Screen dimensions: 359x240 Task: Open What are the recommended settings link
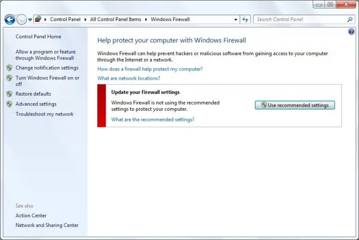153,120
